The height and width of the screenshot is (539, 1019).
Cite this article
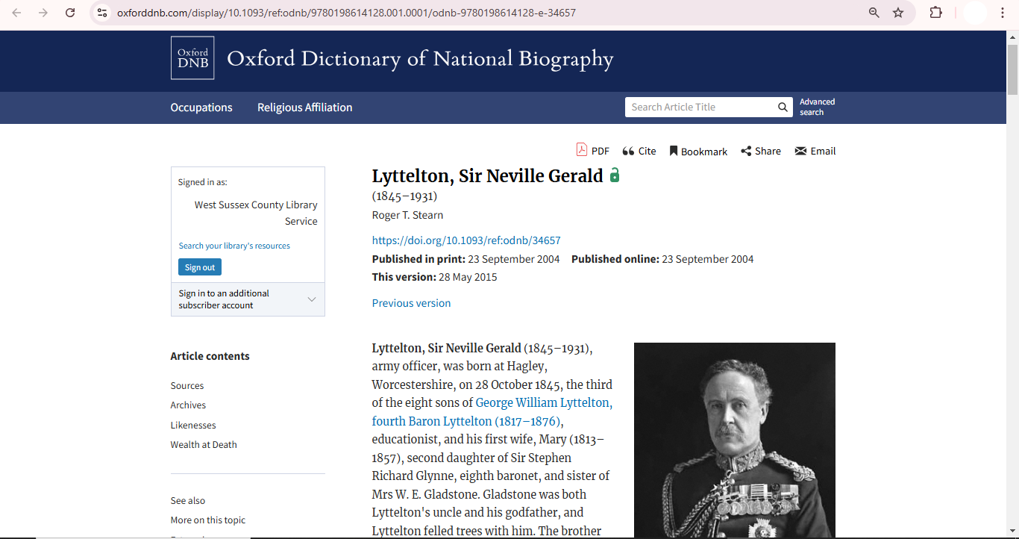[x=639, y=151]
